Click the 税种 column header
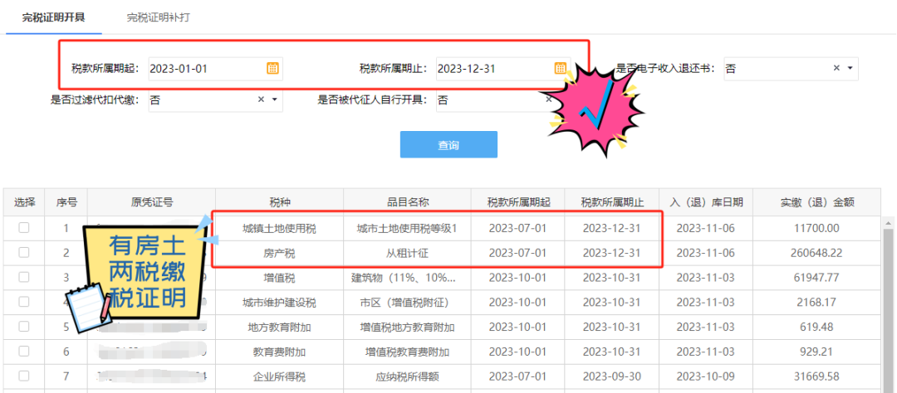The height and width of the screenshot is (393, 897). click(279, 201)
